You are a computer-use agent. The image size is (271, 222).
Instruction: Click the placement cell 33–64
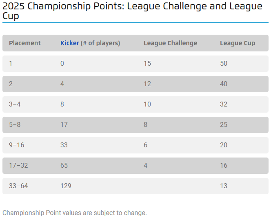click(18, 186)
